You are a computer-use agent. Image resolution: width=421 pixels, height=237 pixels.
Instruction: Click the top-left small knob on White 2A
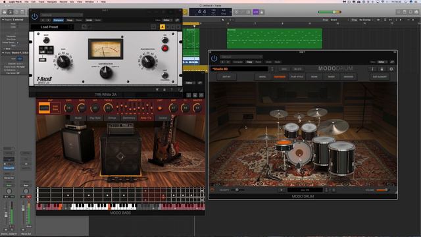tap(46, 40)
